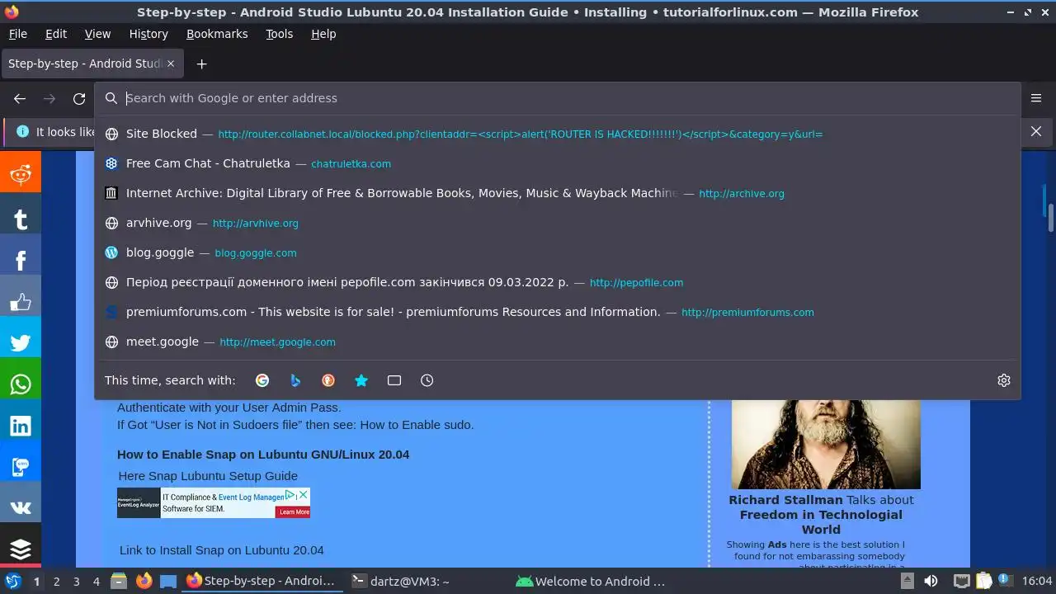
Task: Share via SMS sidebar icon
Action: pyautogui.click(x=20, y=467)
